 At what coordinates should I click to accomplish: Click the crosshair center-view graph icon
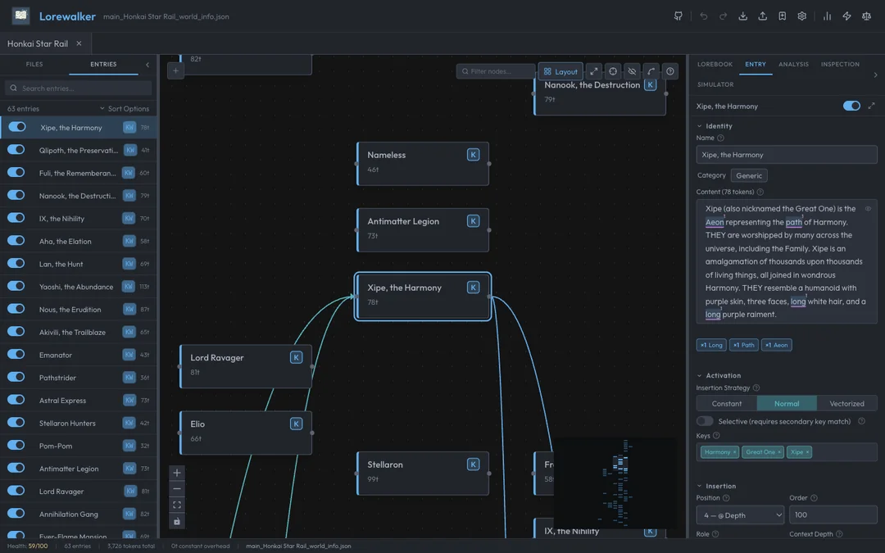pyautogui.click(x=613, y=71)
